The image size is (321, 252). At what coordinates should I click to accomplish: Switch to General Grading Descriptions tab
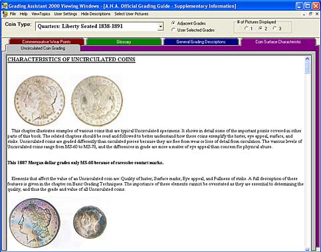pos(201,42)
